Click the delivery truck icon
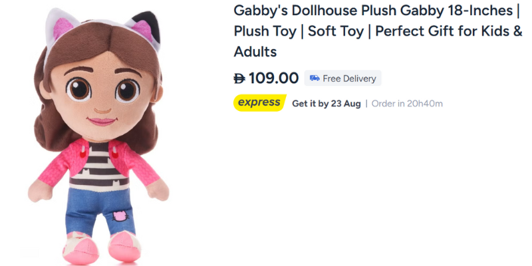Image resolution: width=532 pixels, height=266 pixels. pyautogui.click(x=315, y=78)
